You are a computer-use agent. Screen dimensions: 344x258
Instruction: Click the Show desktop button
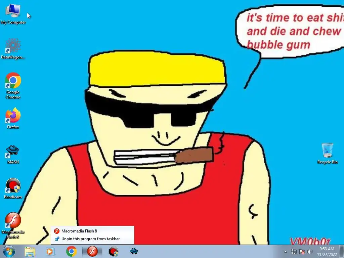pyautogui.click(x=342, y=252)
